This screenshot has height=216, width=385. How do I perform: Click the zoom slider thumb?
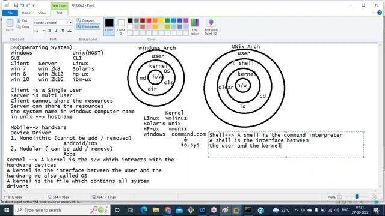tap(357, 197)
